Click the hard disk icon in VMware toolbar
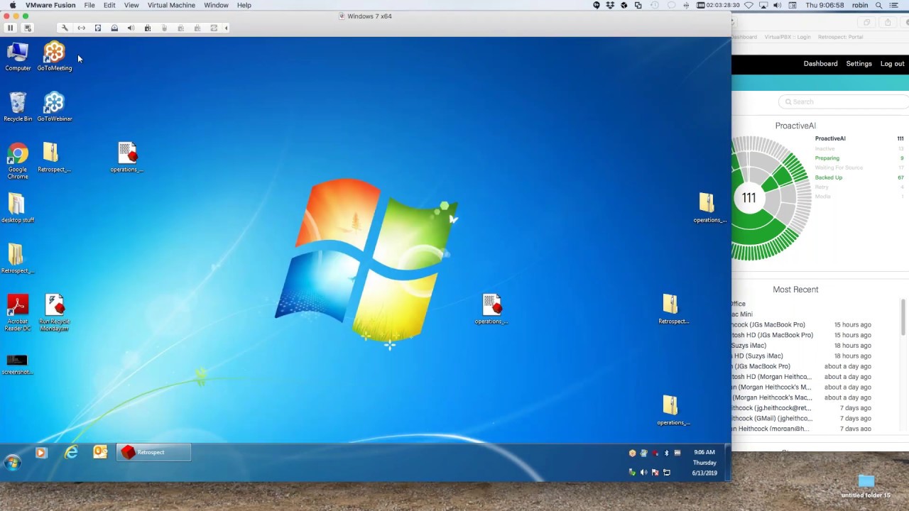 [98, 28]
